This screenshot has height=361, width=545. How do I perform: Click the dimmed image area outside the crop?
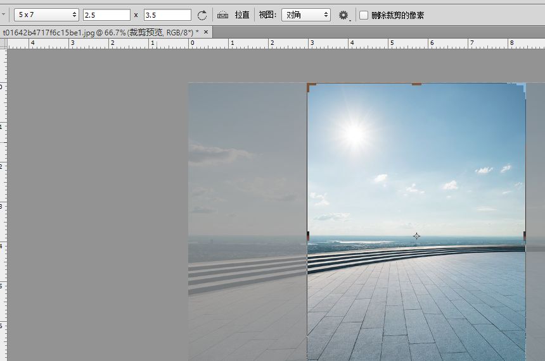pyautogui.click(x=247, y=190)
